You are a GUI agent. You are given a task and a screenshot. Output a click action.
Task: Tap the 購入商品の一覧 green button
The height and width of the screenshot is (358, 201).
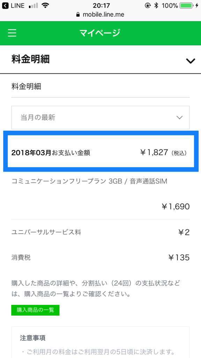tap(35, 310)
